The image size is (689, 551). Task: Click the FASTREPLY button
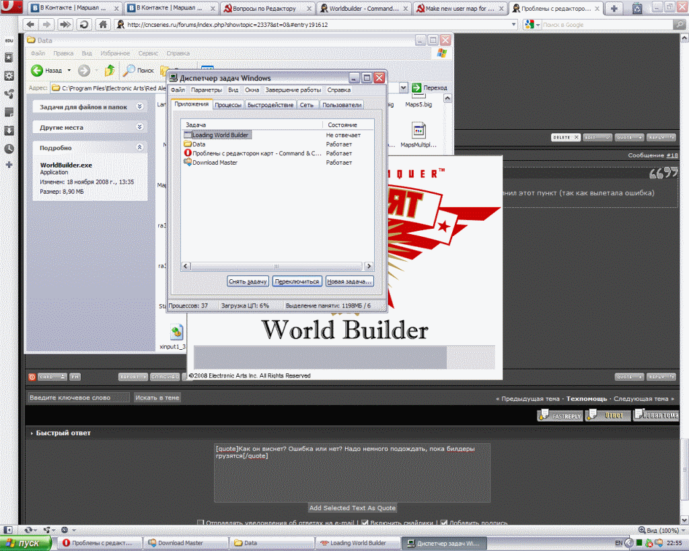[560, 415]
